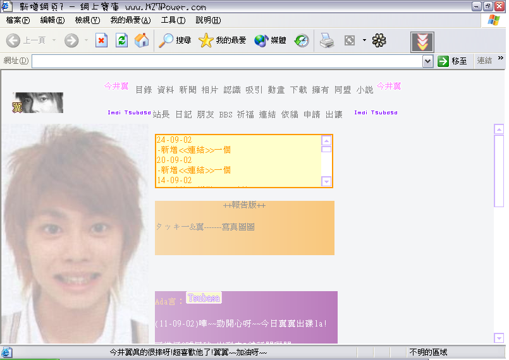The image size is (509, 360).
Task: Open dropdown arrow next to Back button
Action: click(54, 40)
